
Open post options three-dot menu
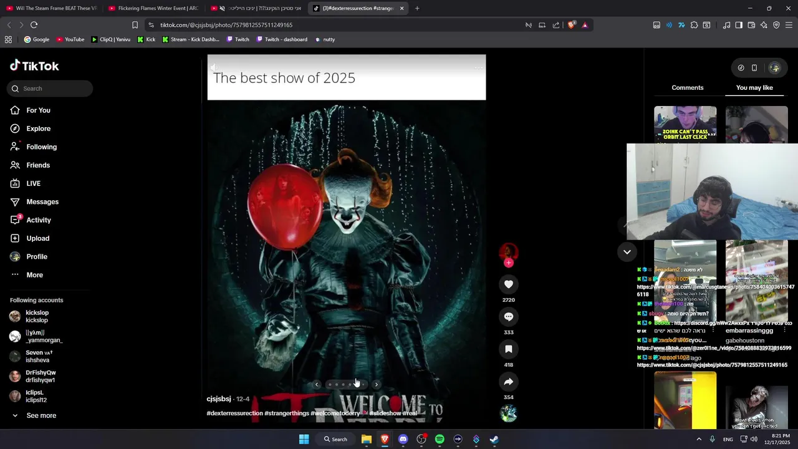click(x=478, y=67)
